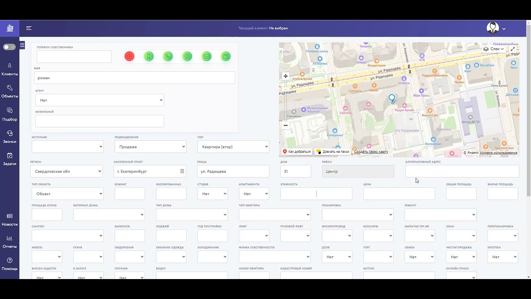The image size is (531, 299).
Task: Open the Регион dropdown showing Свердловская обл
Action: pyautogui.click(x=66, y=171)
